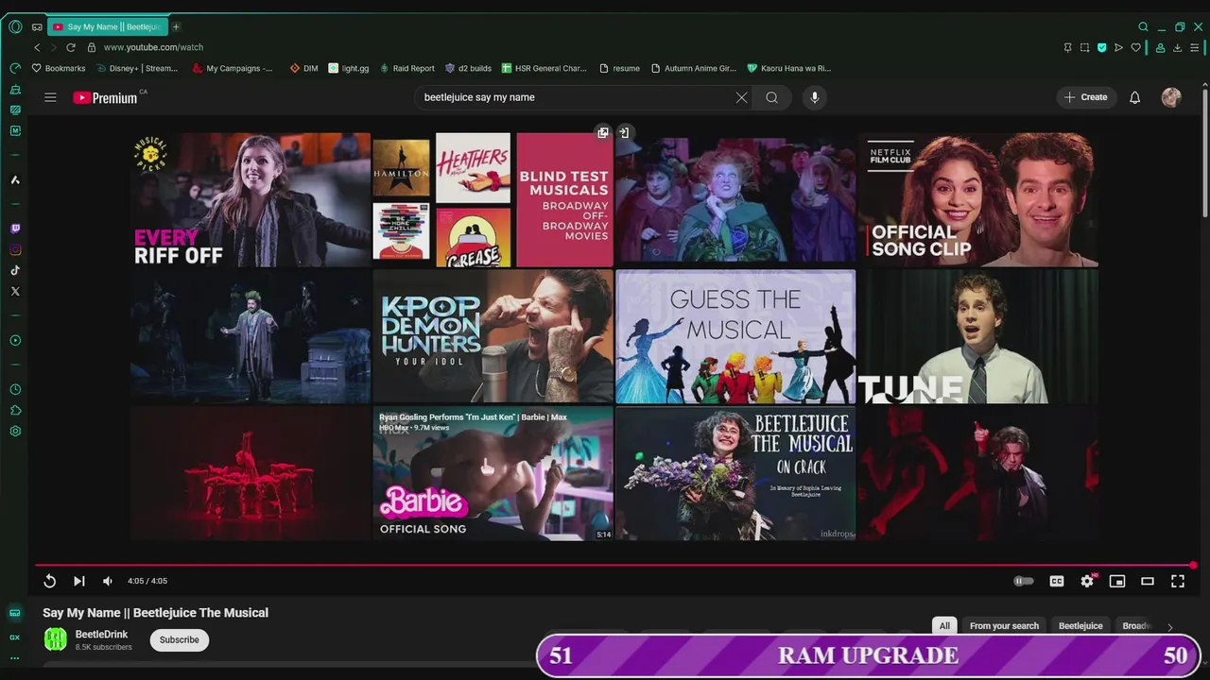Click the send/flow arrow icon
This screenshot has height=680, width=1210.
point(1118,47)
